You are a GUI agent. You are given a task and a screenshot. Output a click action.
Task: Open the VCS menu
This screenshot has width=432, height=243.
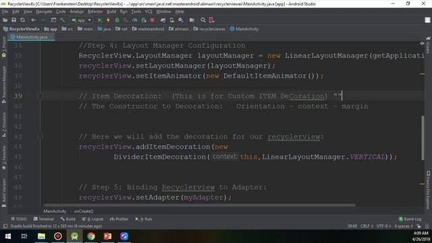tap(148, 11)
